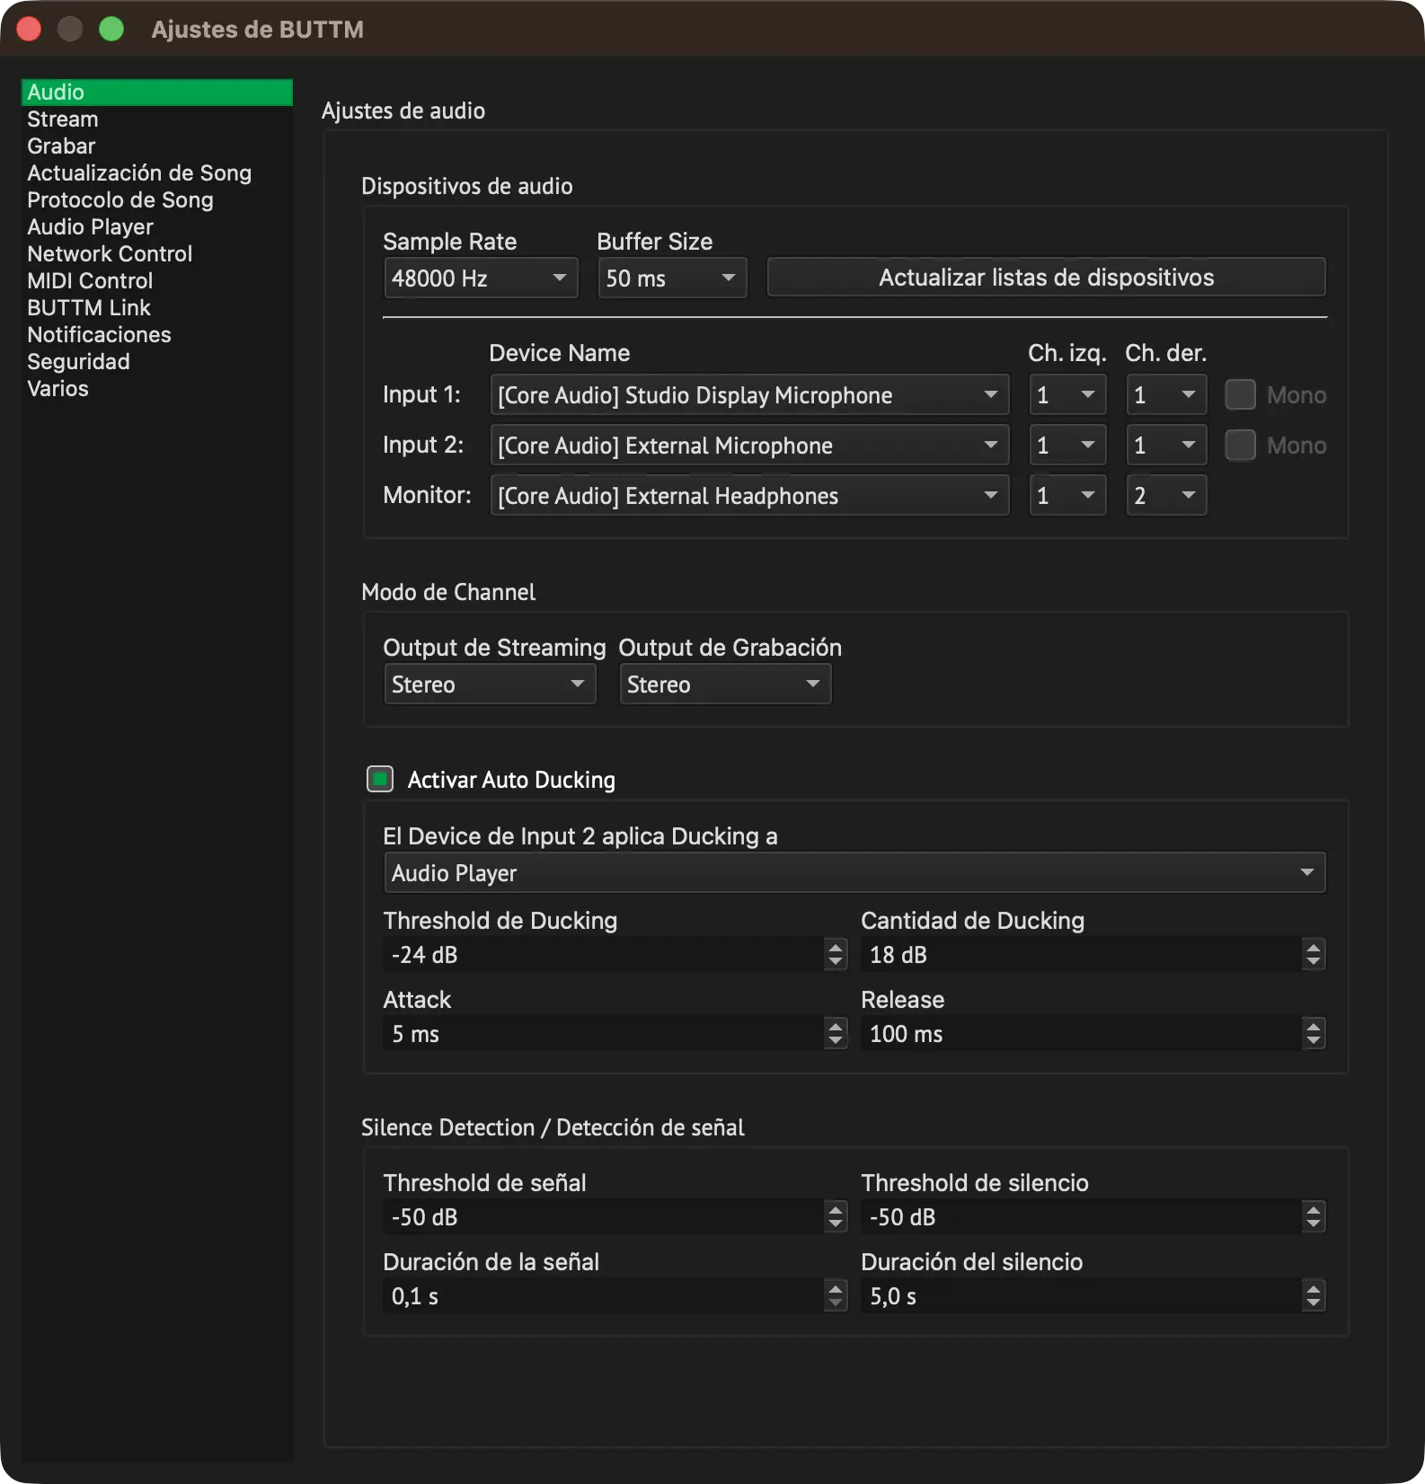The width and height of the screenshot is (1425, 1484).
Task: Click Cantidad de Ducking 18 dB field
Action: tap(1082, 954)
